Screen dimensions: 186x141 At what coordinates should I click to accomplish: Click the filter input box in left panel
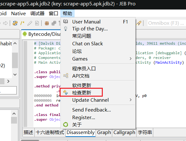point(8,90)
